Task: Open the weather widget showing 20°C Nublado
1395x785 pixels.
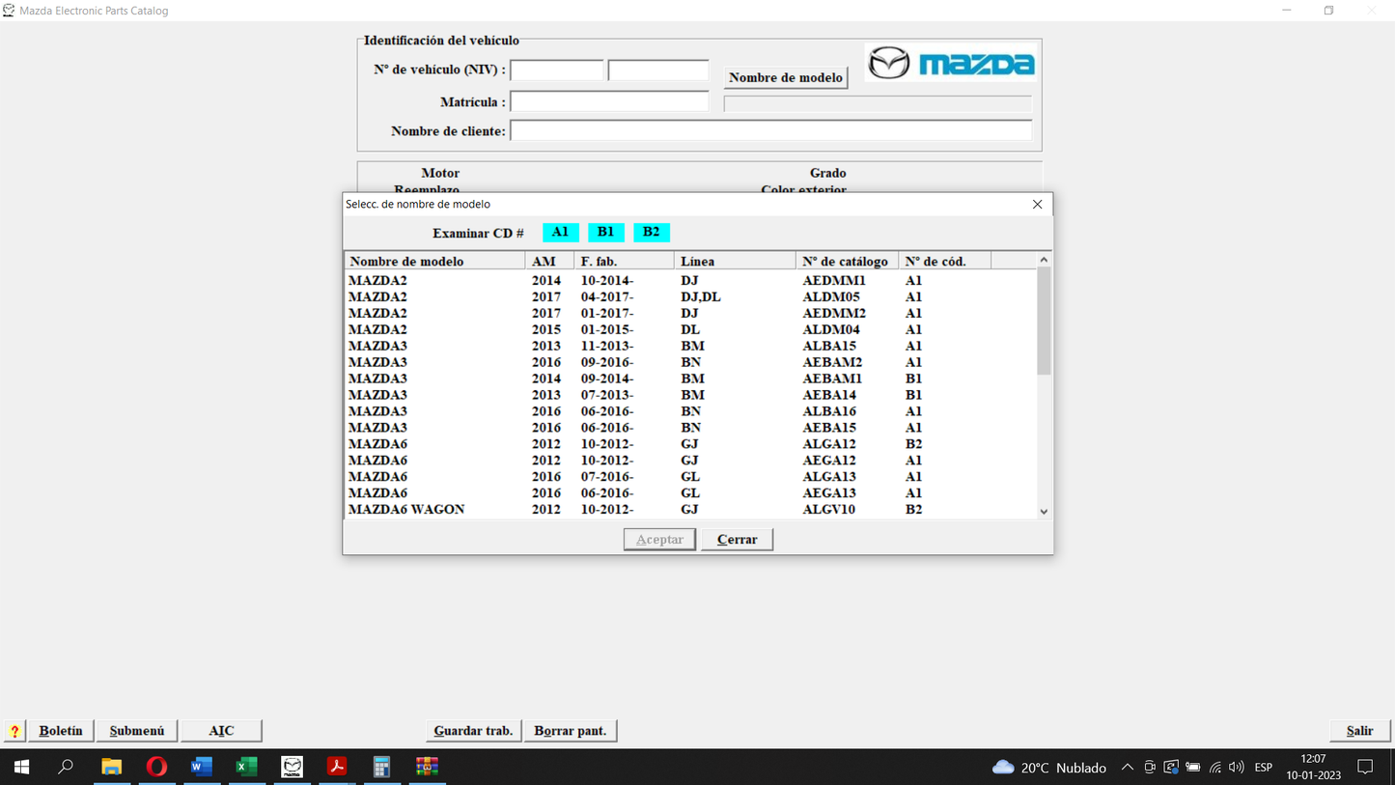Action: (x=1049, y=768)
